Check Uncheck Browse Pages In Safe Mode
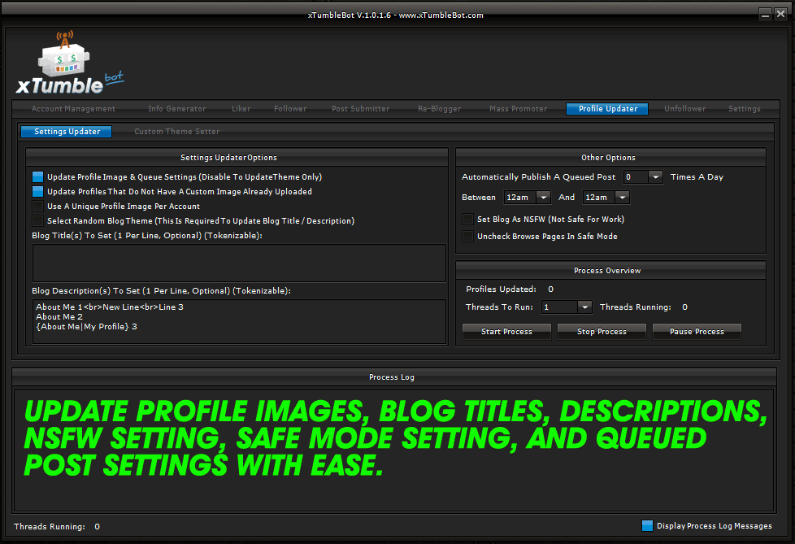Screen dimensions: 795x544 pyautogui.click(x=467, y=237)
